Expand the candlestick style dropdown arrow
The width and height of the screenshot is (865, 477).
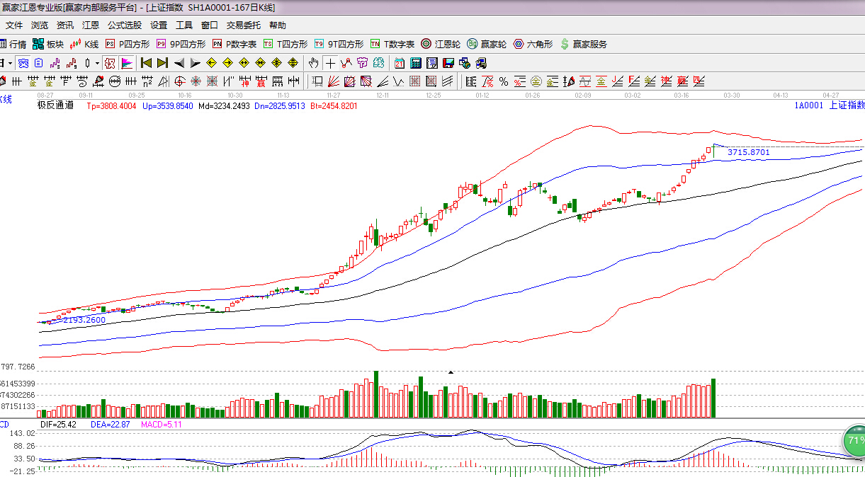pos(97,63)
